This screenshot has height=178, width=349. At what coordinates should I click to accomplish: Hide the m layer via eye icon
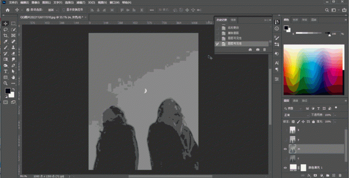285,149
